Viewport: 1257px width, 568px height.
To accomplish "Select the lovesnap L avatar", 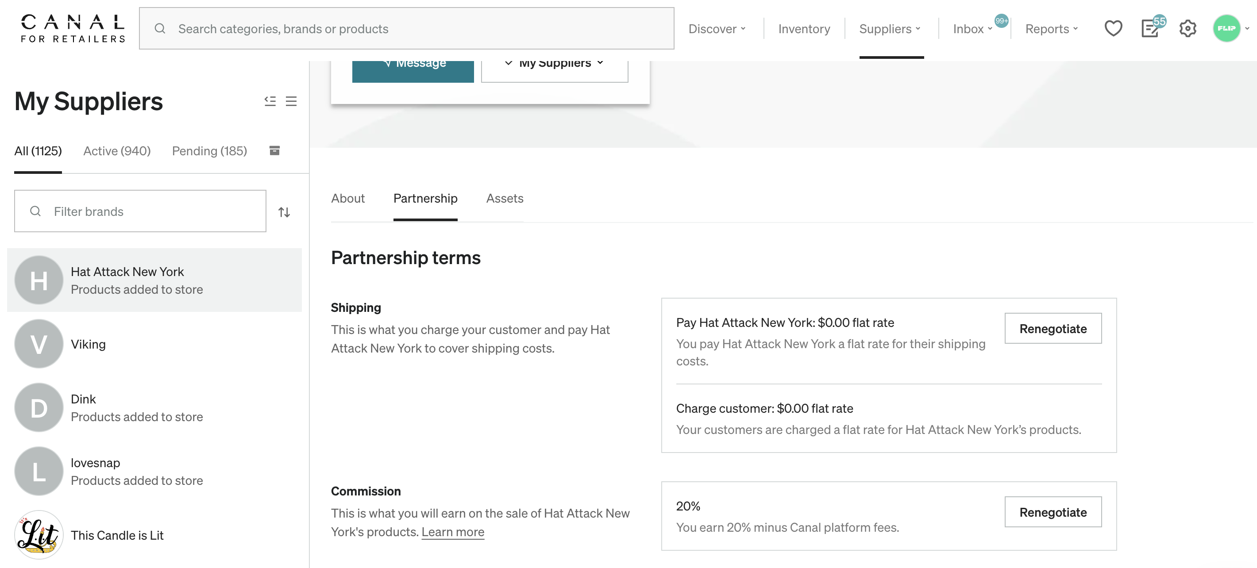I will tap(39, 472).
